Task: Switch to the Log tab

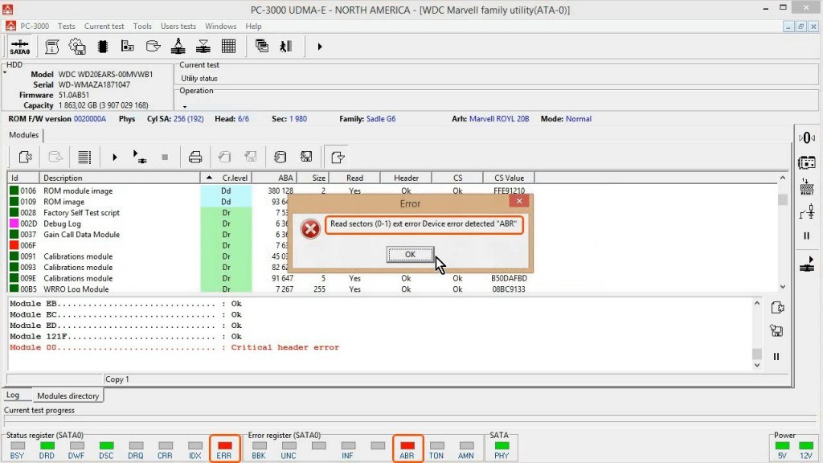Action: (13, 395)
